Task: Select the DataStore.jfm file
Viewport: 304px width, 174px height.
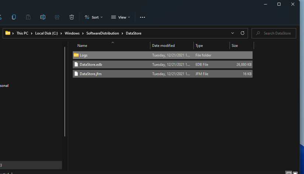Action: [163, 74]
